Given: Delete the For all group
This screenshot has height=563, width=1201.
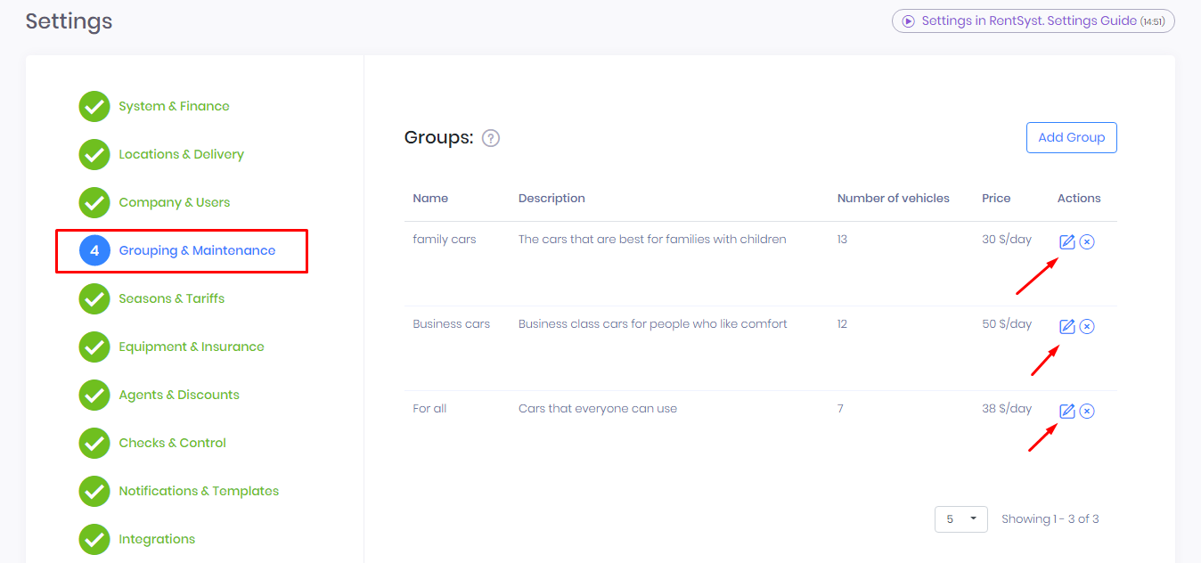Looking at the screenshot, I should click(x=1087, y=411).
